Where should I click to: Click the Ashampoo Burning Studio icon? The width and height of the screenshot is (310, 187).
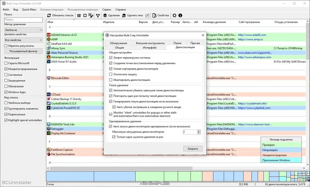49,57
